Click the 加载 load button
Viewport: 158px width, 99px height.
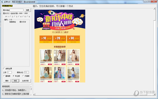pyautogui.click(x=27, y=10)
